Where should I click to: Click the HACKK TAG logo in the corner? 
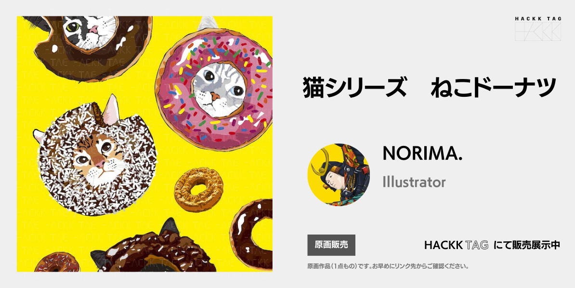coord(537,28)
